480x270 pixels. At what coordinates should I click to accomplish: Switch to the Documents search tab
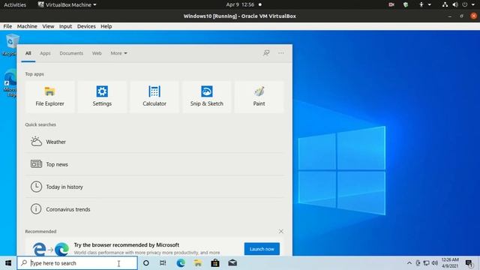point(71,53)
